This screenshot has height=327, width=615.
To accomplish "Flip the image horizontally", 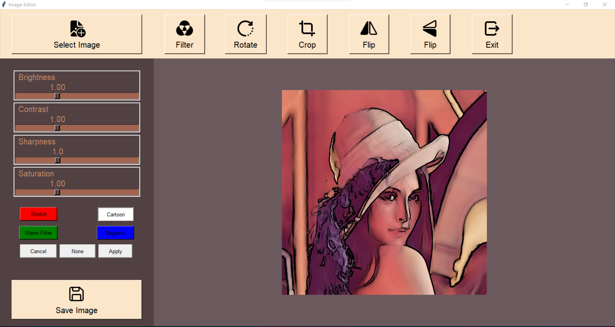I will tap(368, 34).
